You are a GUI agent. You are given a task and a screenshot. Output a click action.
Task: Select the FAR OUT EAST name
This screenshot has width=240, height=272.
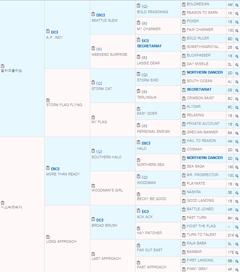(150, 250)
